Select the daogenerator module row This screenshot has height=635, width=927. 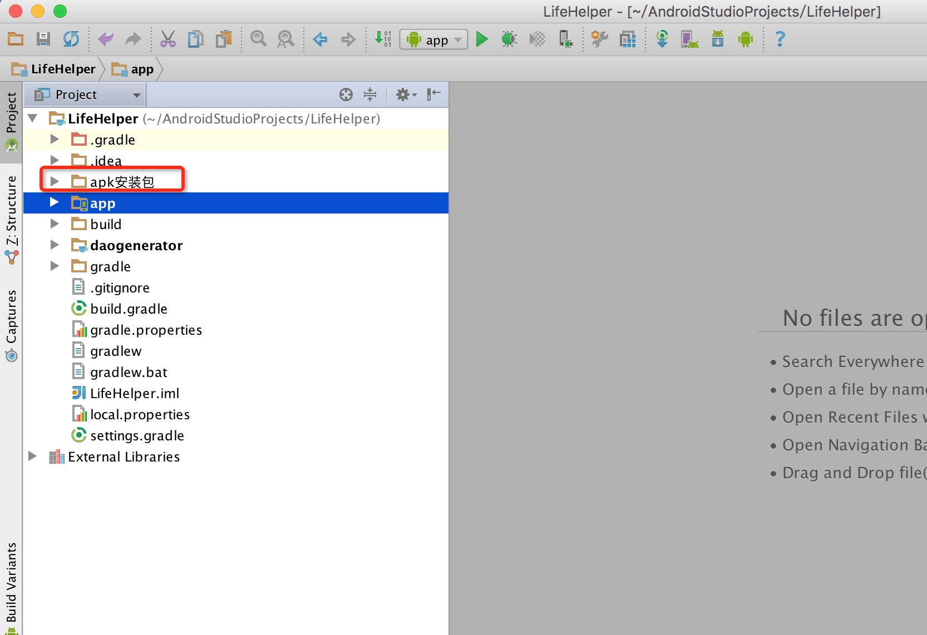(x=236, y=245)
